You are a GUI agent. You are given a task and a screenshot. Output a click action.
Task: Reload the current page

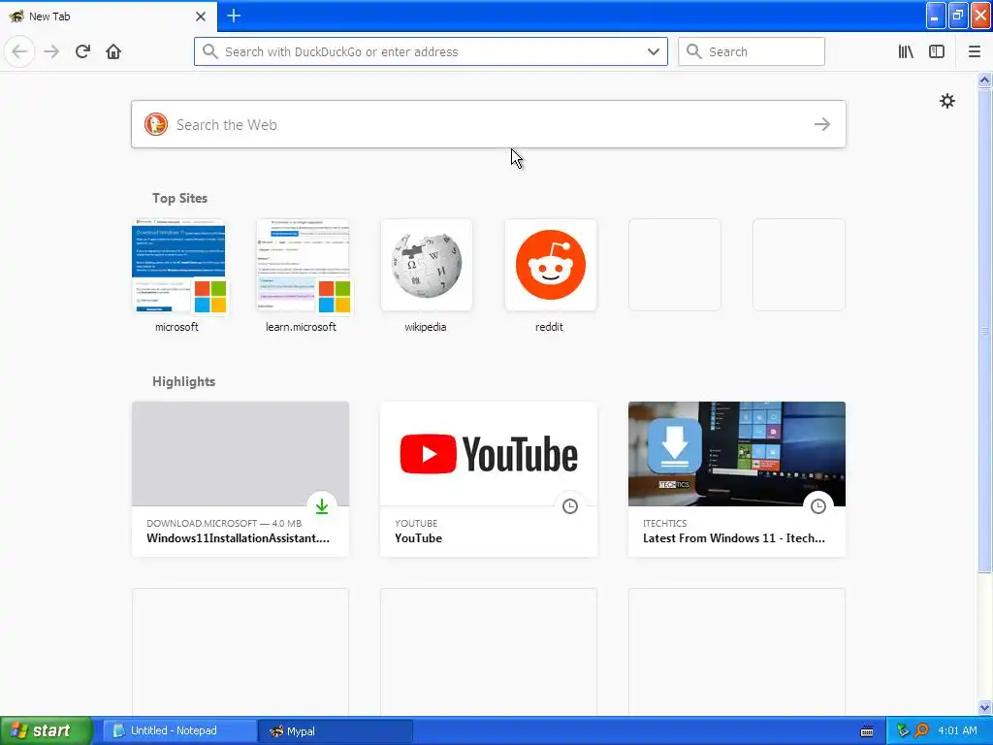click(82, 51)
